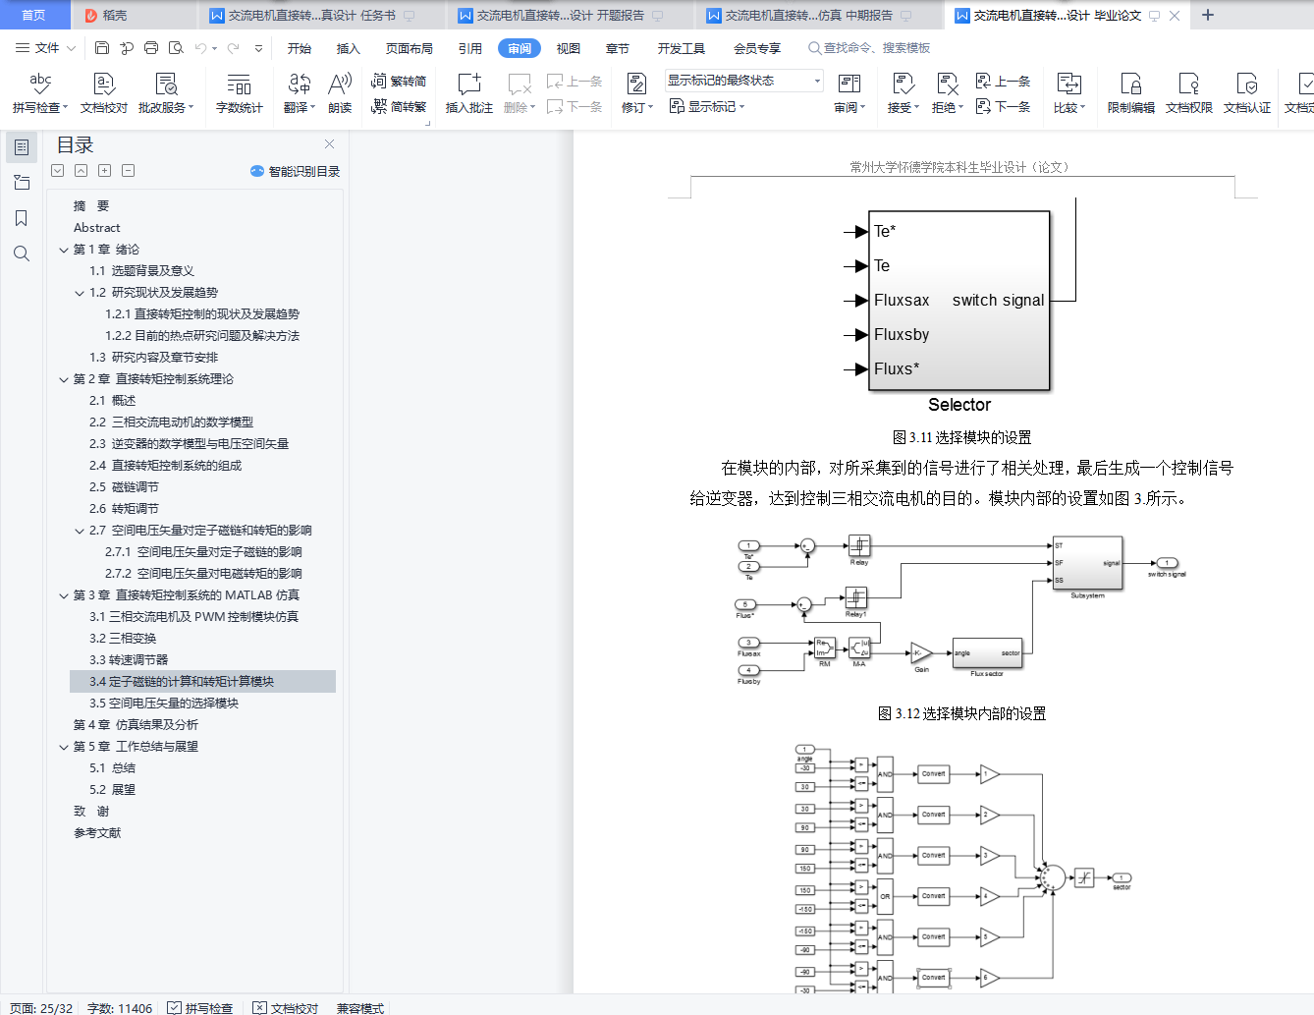1314x1015 pixels.
Task: Click the 目录 outline icon in left sidebar
Action: pos(22,147)
